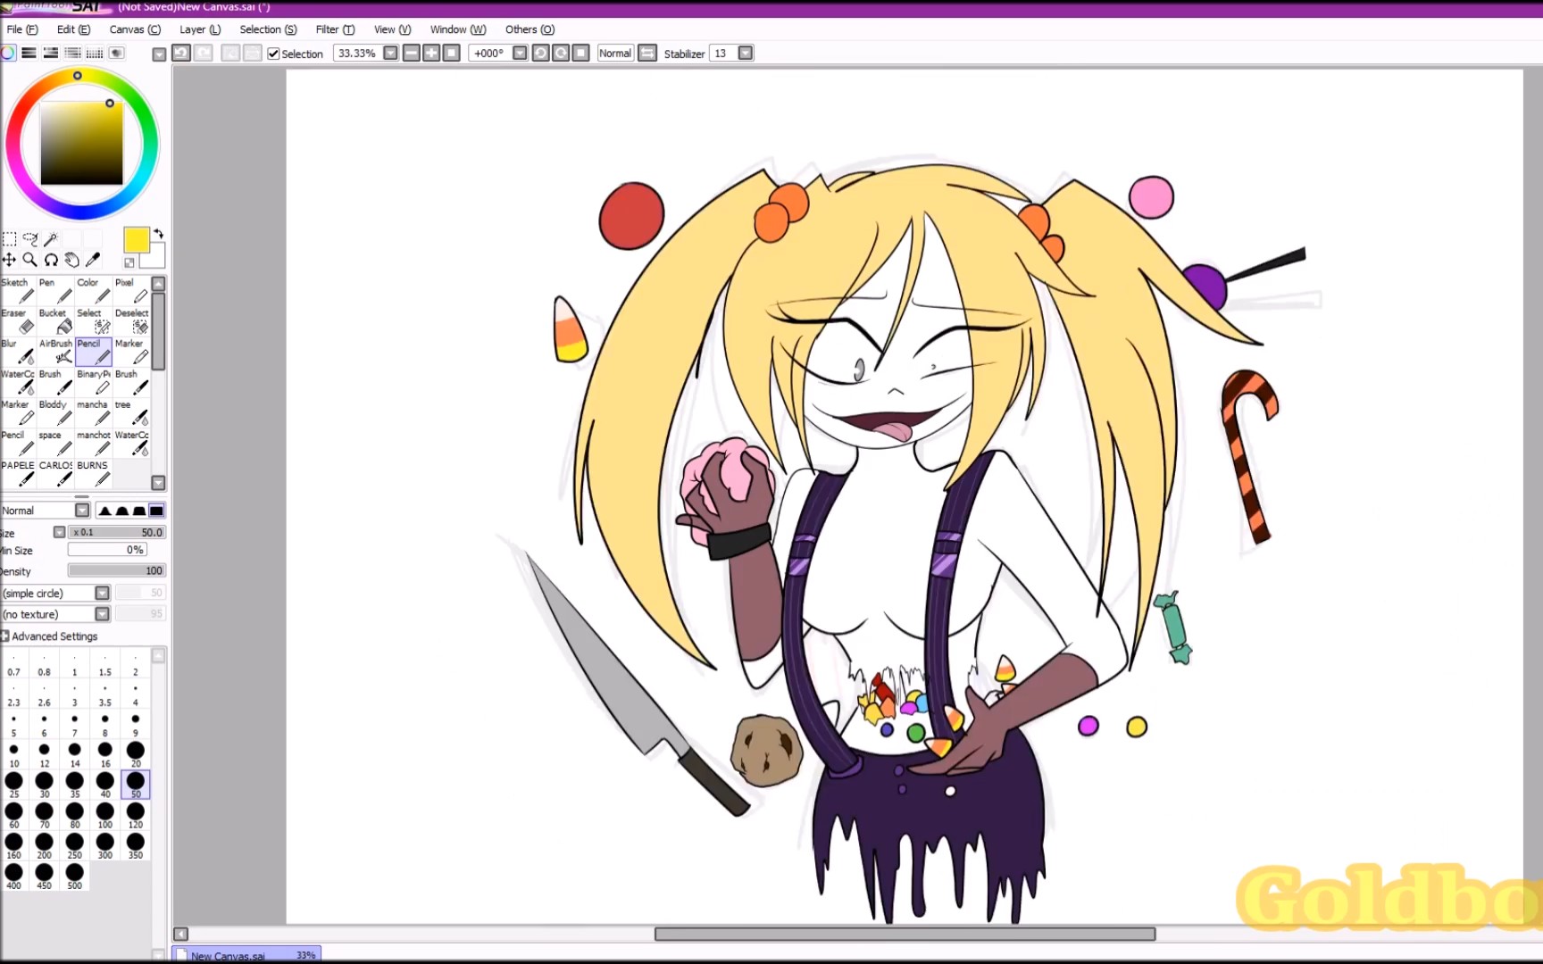
Task: Open the zoom percentage dropdown
Action: coord(390,54)
